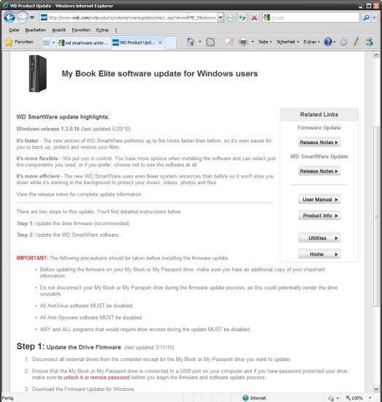Click the Favoriten star icon
This screenshot has width=382, height=402.
click(9, 42)
